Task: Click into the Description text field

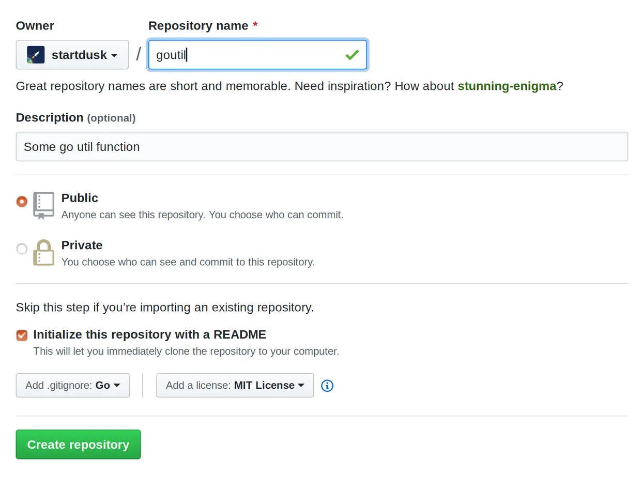Action: pyautogui.click(x=322, y=147)
